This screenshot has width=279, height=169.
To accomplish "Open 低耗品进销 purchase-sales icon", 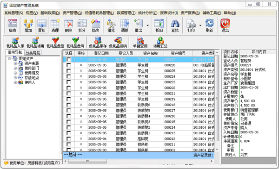I will [118, 43].
